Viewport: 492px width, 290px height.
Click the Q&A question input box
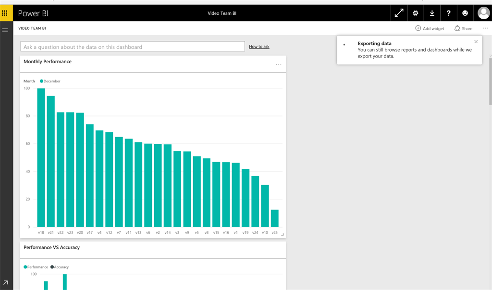pos(133,47)
